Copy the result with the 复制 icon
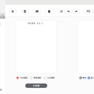This screenshot has height=94, width=94. coord(81,78)
